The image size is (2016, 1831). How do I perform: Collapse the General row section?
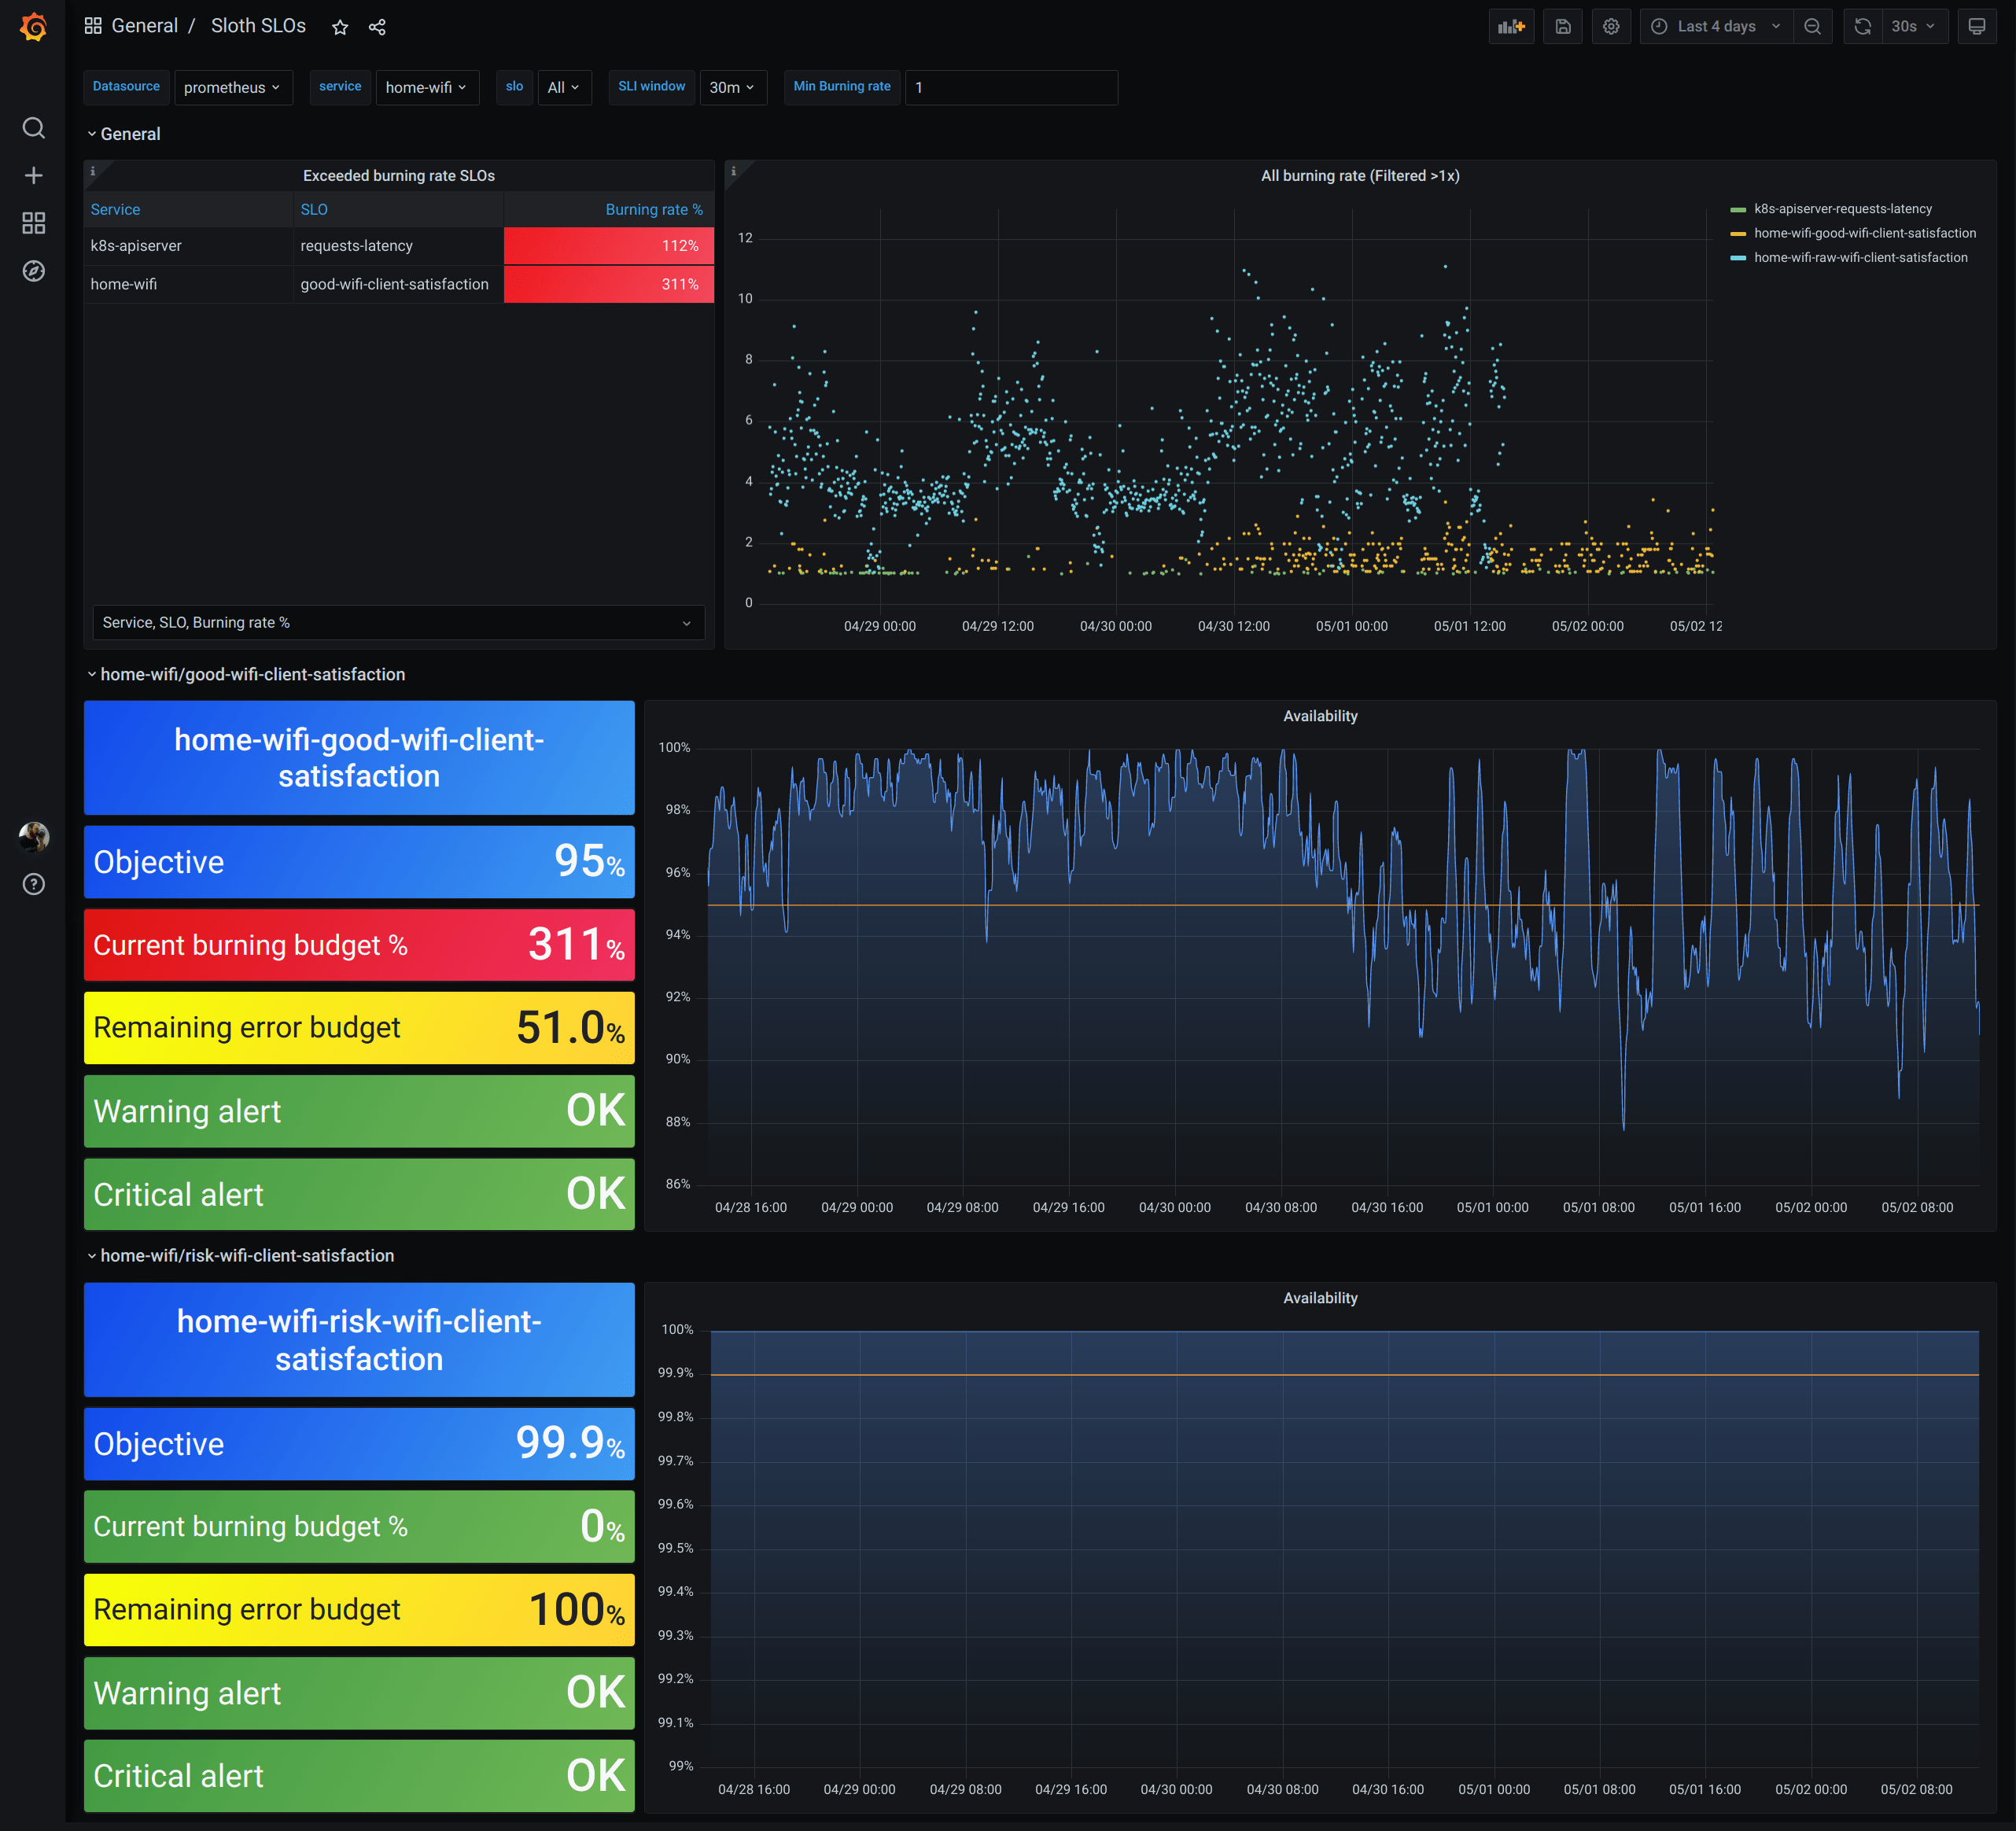click(x=129, y=134)
